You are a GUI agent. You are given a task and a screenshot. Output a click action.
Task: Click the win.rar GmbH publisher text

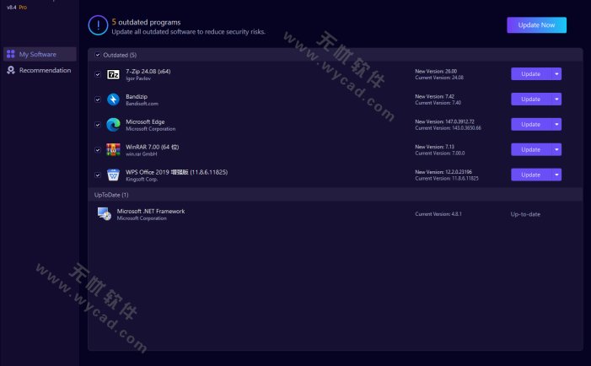(142, 154)
